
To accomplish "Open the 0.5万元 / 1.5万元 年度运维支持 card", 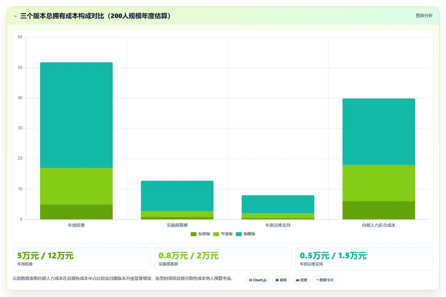I will tap(364, 259).
